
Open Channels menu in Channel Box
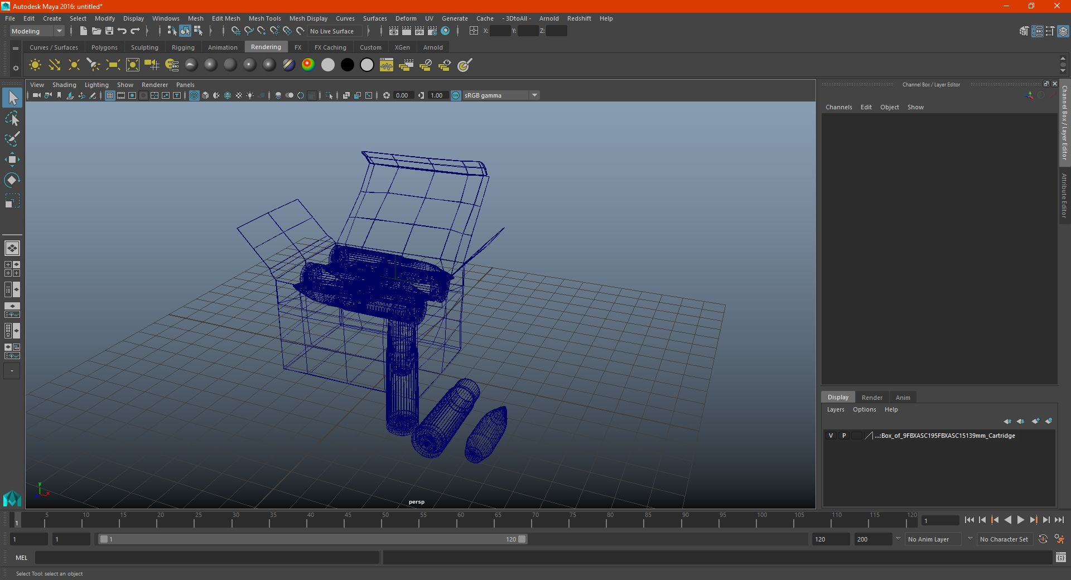point(838,107)
